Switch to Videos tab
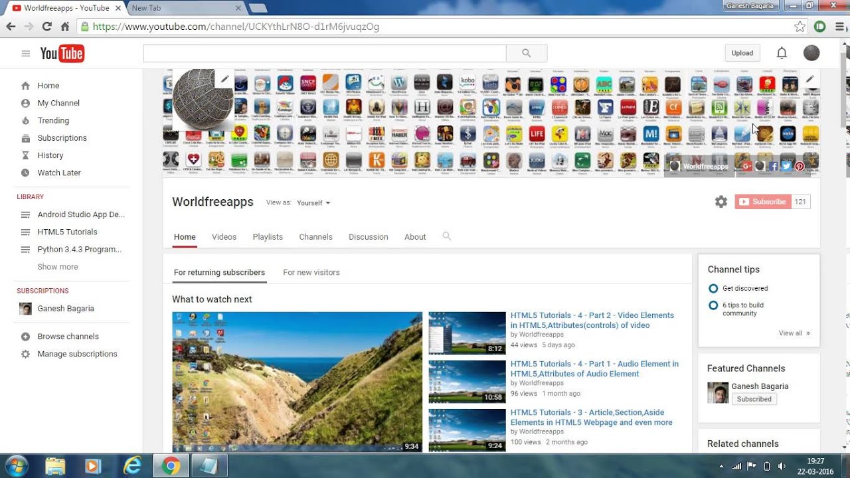The width and height of the screenshot is (850, 478). pos(224,237)
